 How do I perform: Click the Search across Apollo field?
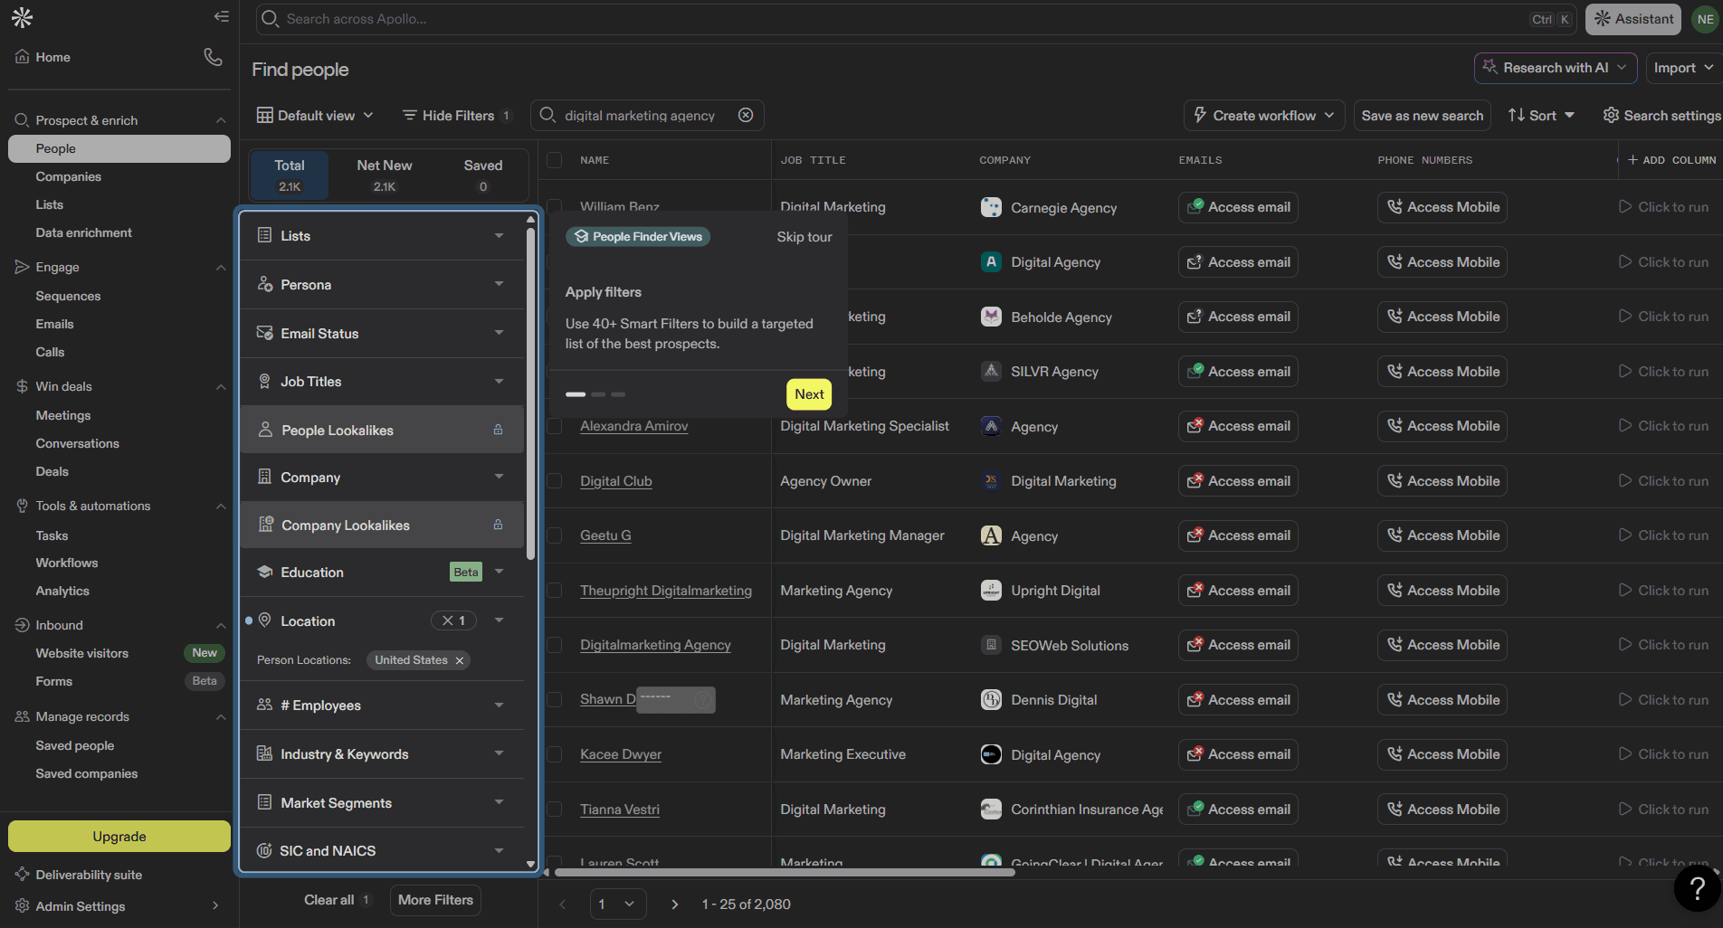click(x=916, y=19)
